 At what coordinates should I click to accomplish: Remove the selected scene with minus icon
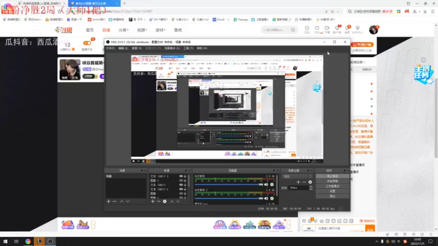click(114, 201)
